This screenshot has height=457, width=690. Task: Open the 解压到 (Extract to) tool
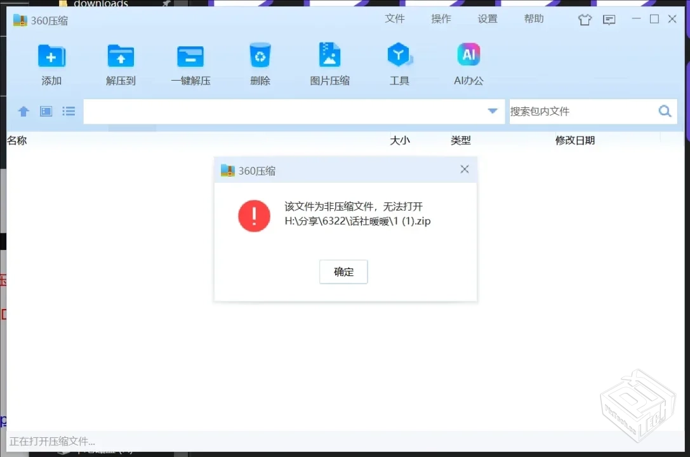click(x=121, y=62)
